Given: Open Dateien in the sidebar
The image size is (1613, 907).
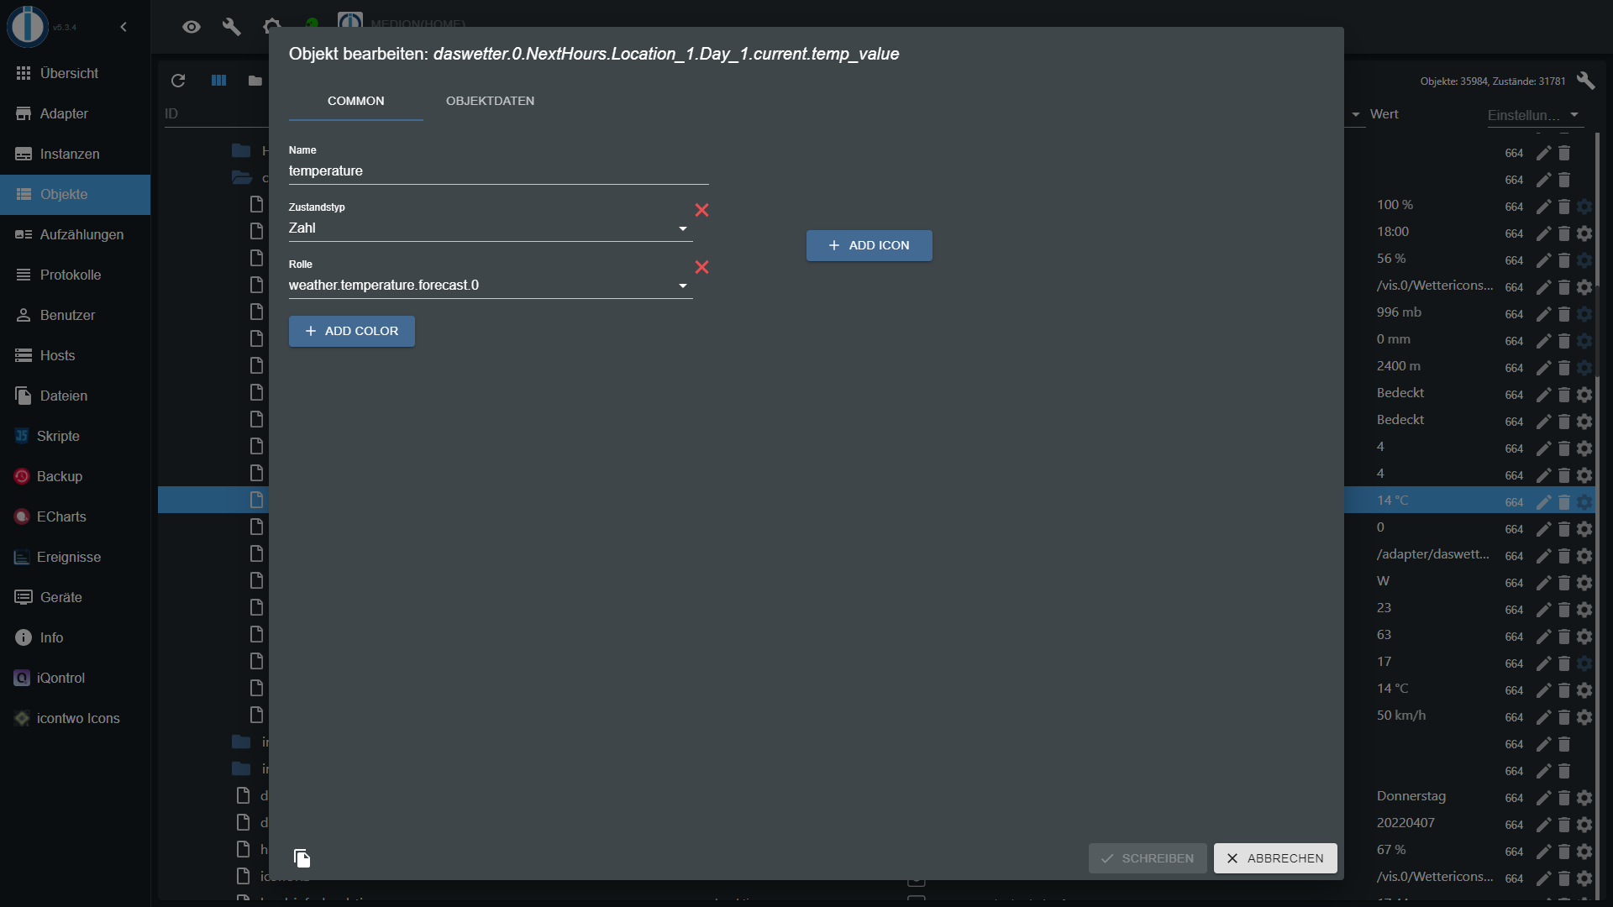Looking at the screenshot, I should click(75, 396).
